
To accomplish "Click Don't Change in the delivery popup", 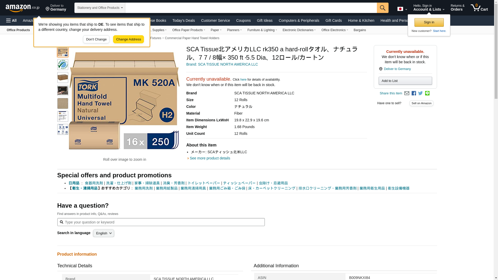I will click(96, 39).
